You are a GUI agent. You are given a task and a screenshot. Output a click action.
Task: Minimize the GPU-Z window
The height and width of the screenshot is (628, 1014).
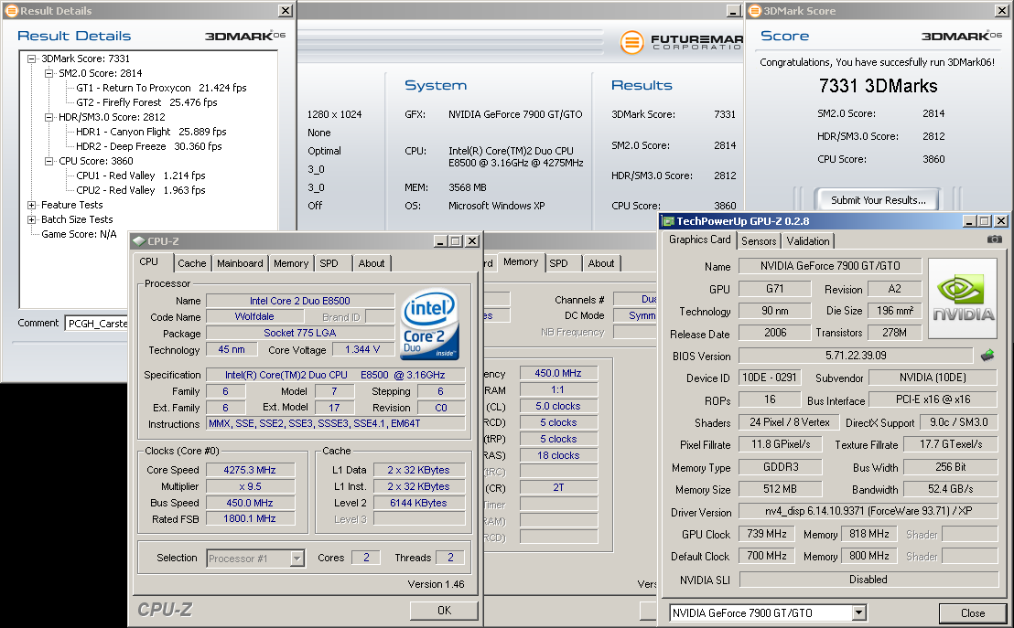point(969,221)
